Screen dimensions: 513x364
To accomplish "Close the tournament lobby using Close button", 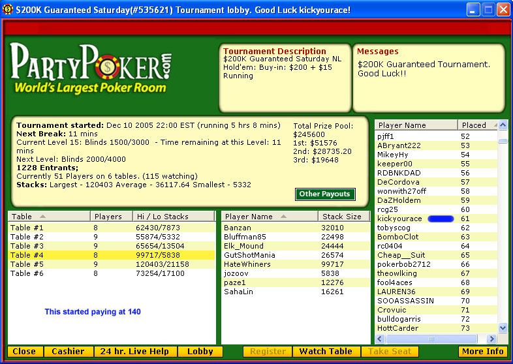I will (25, 352).
